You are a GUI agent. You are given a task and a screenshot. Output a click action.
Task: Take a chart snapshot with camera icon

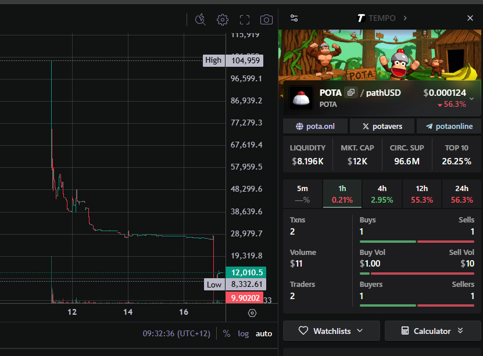(x=266, y=20)
